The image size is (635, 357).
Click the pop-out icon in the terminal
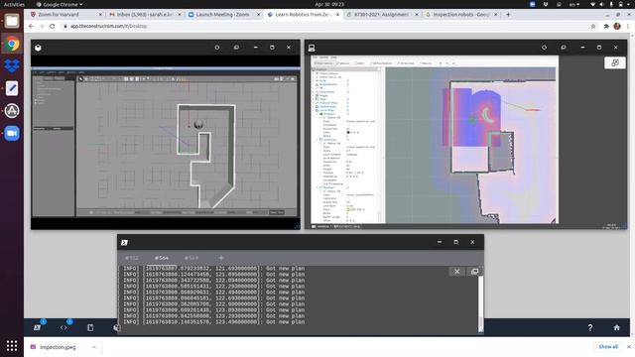point(474,271)
